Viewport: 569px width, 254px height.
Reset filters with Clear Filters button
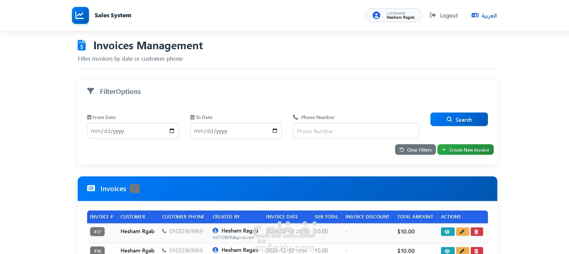(415, 150)
